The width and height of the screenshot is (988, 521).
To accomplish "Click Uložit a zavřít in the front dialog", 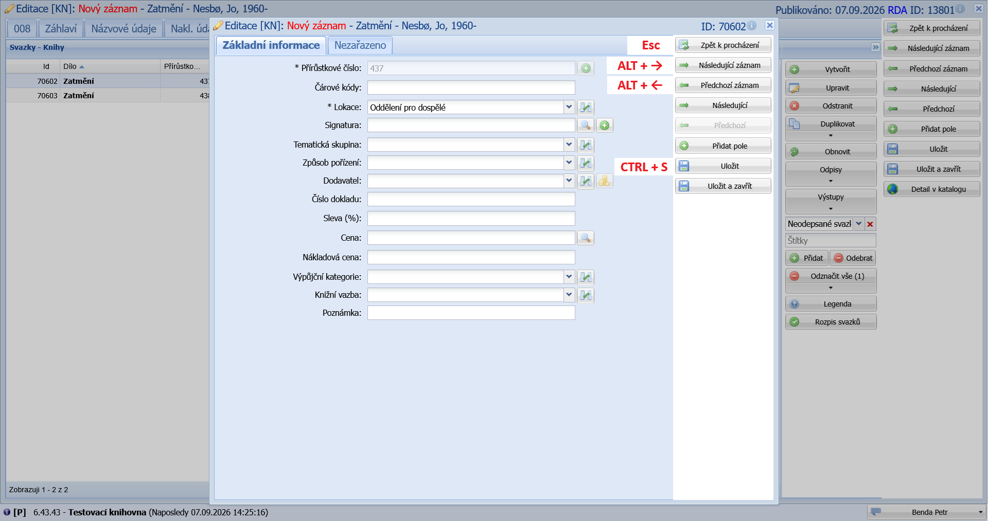I will click(x=724, y=186).
